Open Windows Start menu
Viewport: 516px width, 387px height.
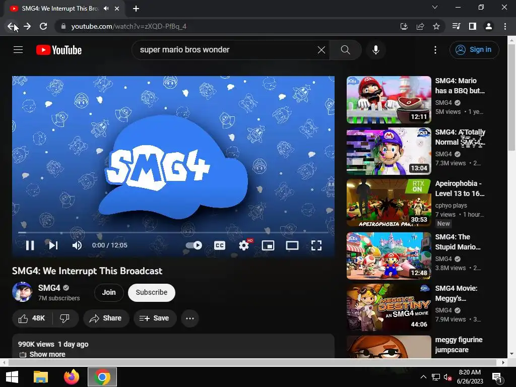point(12,377)
